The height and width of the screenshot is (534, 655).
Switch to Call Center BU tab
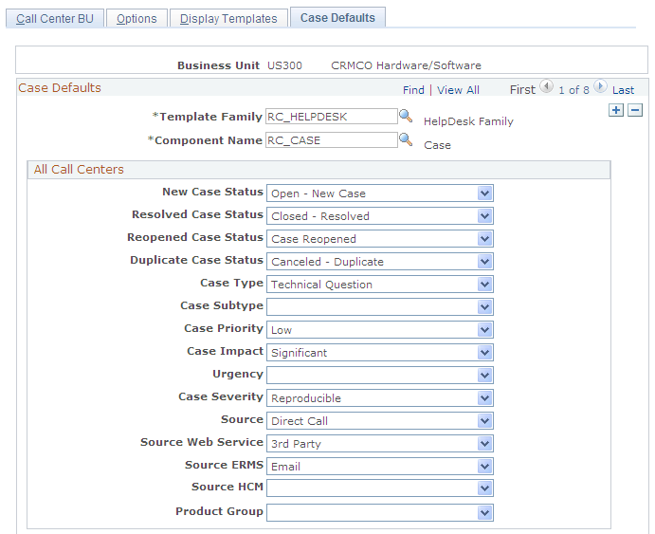point(55,19)
